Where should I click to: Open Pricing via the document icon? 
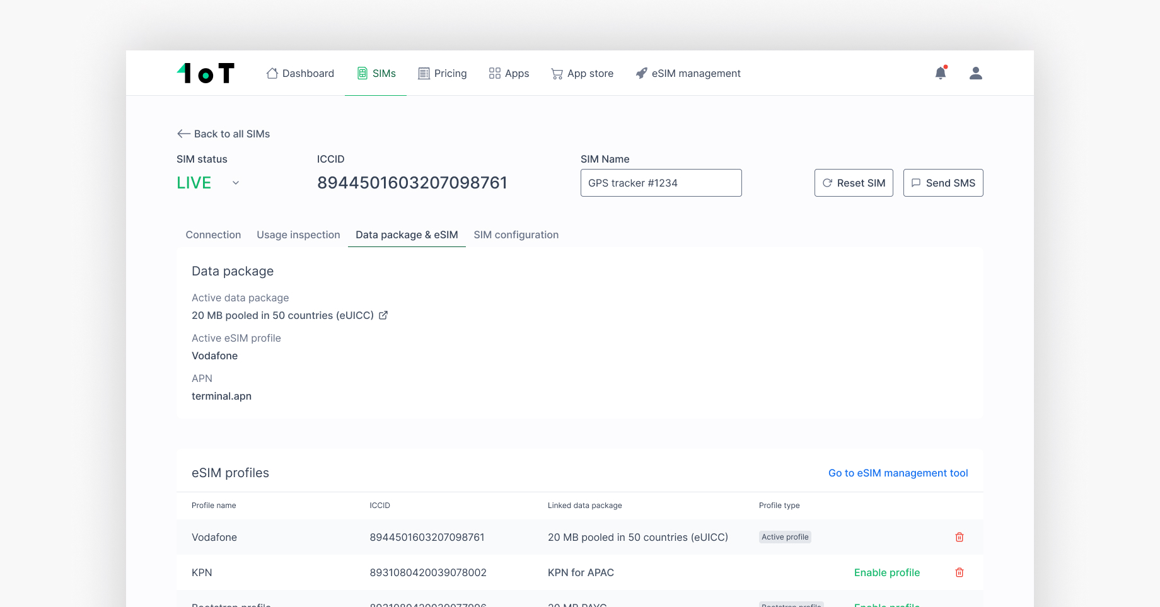click(x=422, y=73)
